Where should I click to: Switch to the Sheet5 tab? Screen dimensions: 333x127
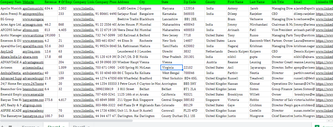pyautogui.click(x=79, y=126)
